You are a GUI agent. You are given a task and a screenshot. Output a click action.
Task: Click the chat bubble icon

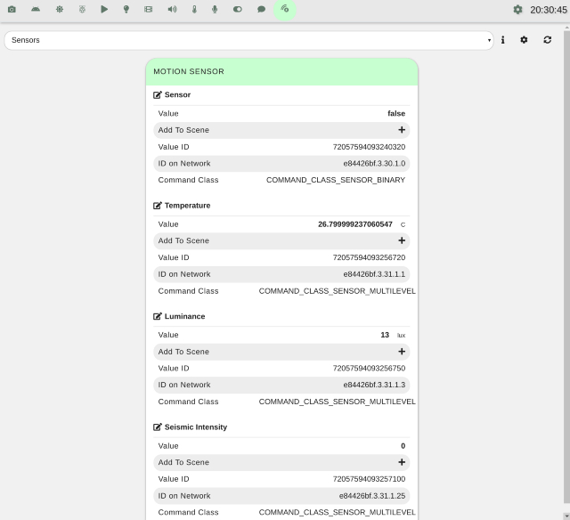click(262, 9)
